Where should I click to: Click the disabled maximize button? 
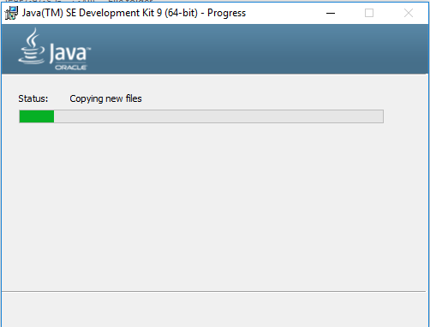(369, 13)
